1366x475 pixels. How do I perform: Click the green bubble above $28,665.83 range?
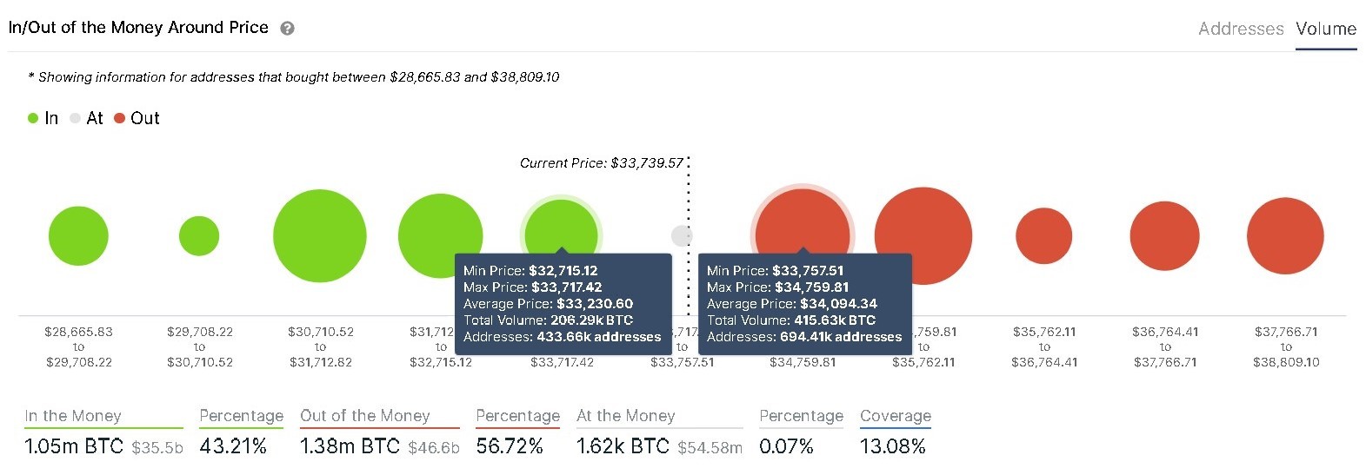78,235
